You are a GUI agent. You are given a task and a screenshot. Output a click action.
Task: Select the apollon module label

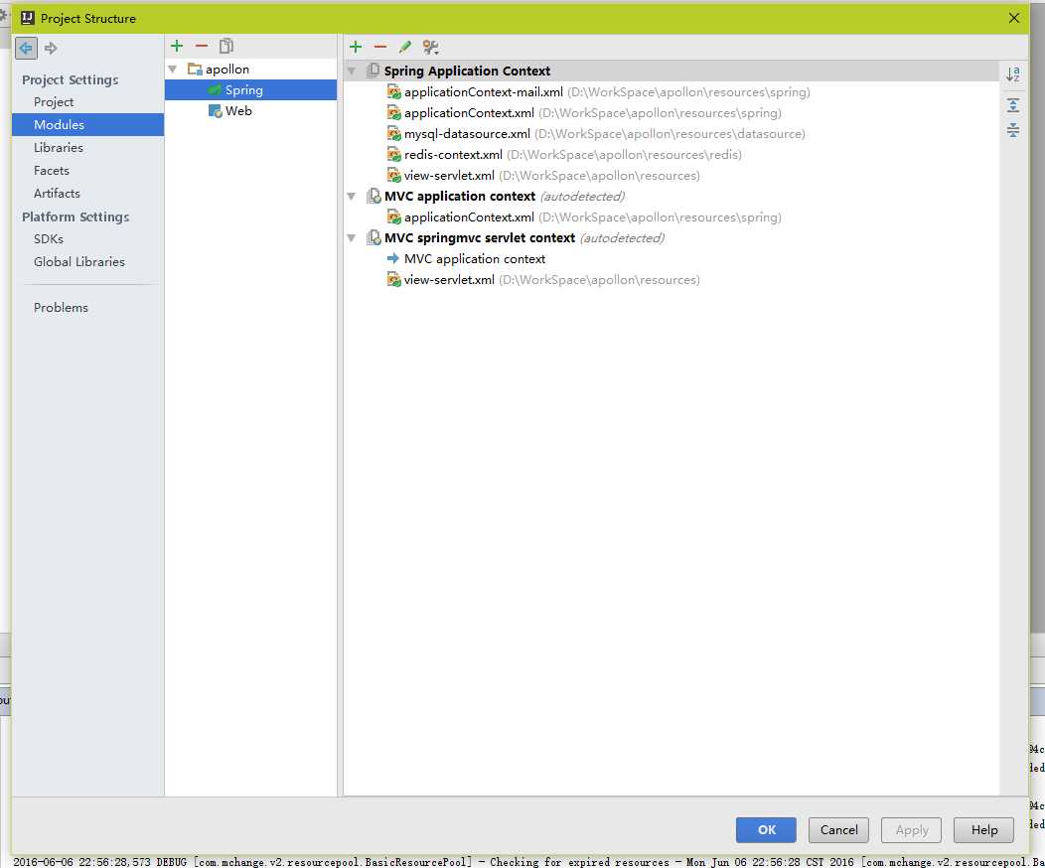tap(227, 70)
